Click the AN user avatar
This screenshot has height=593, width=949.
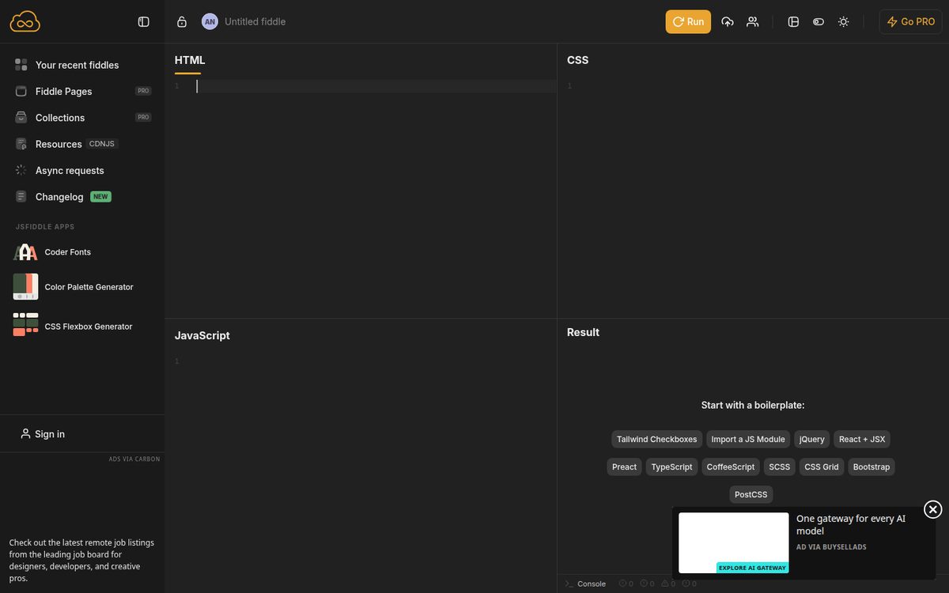click(x=210, y=21)
